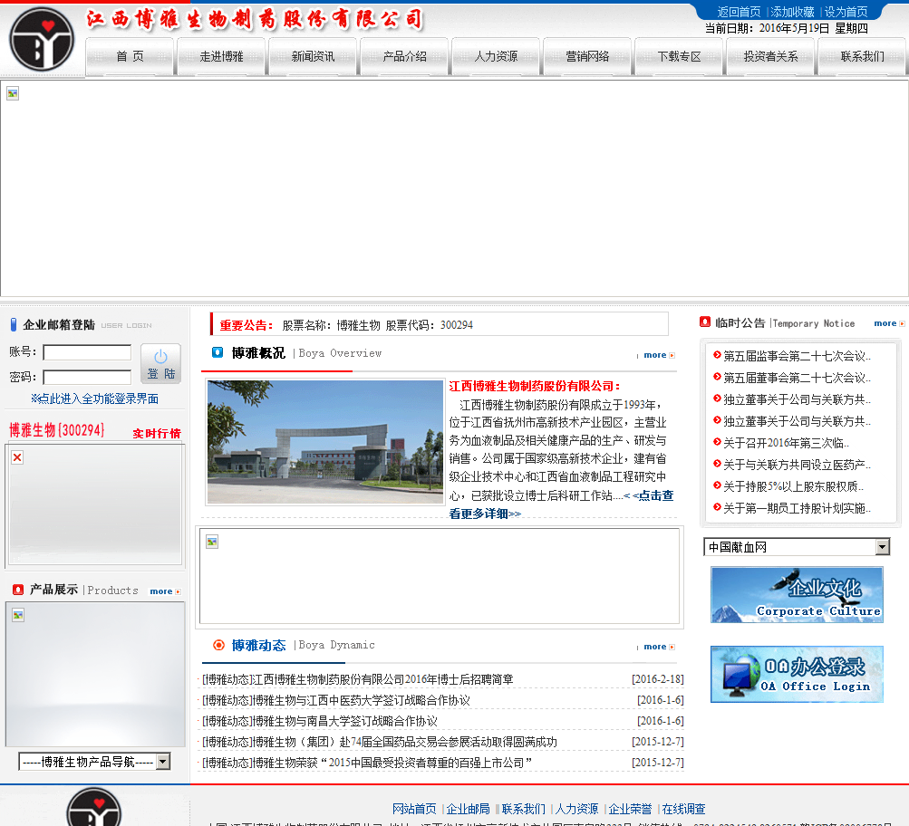Click the company gate photo
909x826 pixels.
click(325, 442)
